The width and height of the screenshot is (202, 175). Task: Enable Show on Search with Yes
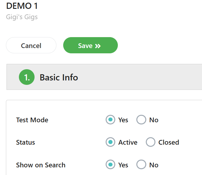pos(110,165)
